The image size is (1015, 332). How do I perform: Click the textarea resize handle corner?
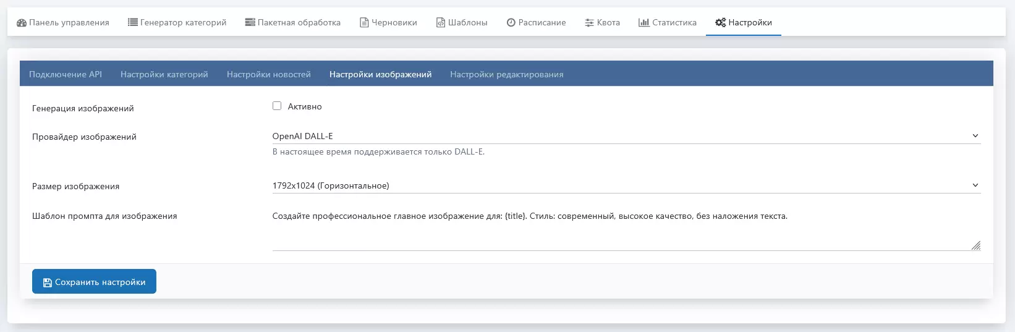coord(975,245)
